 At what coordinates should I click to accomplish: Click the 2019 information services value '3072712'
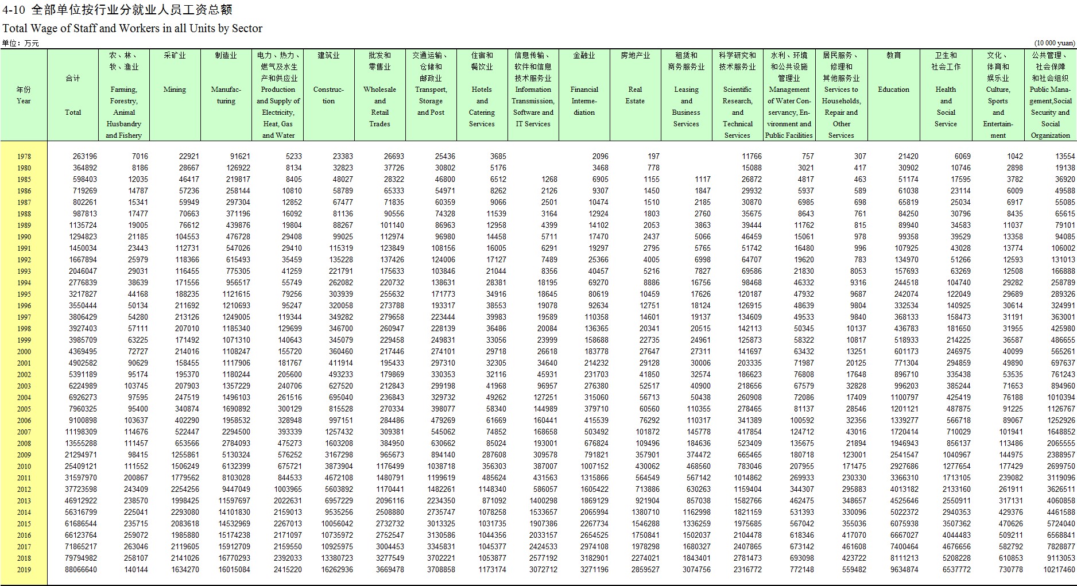click(543, 569)
